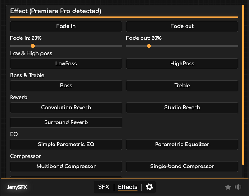Add Studio Reverb effect
249x196 pixels.
click(182, 108)
